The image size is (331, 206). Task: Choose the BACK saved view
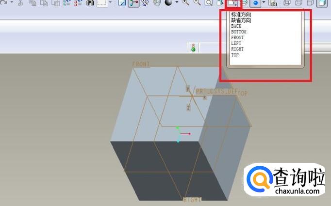[x=236, y=26]
